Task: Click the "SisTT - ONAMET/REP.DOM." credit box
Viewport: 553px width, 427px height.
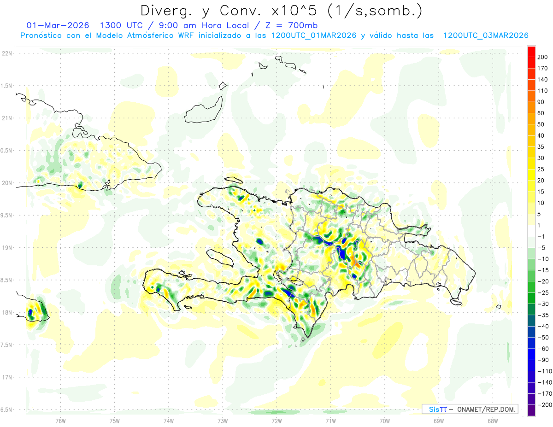Action: pyautogui.click(x=470, y=409)
